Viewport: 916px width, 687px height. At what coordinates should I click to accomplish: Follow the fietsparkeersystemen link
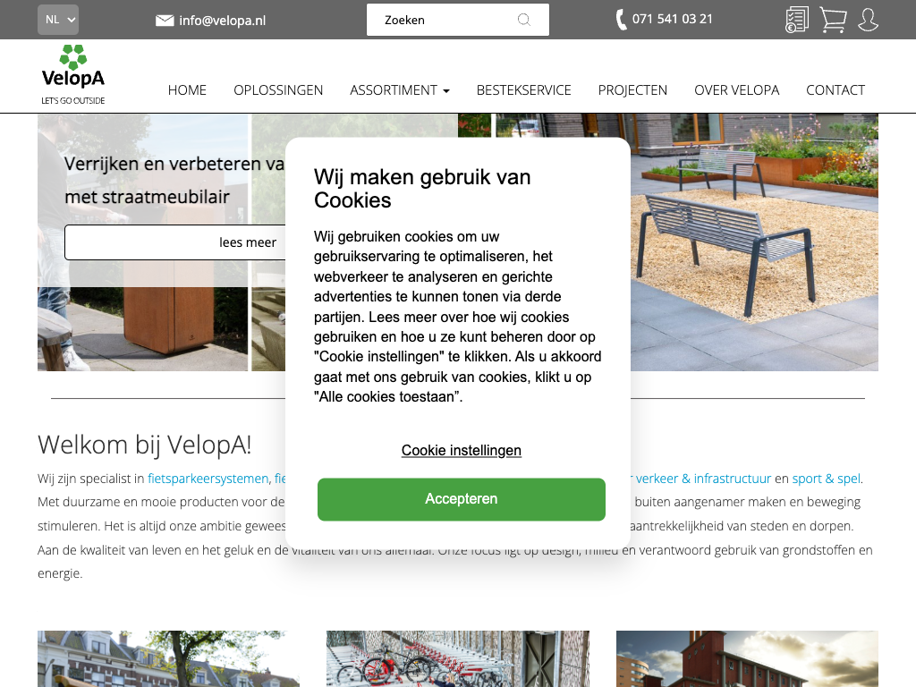(208, 479)
